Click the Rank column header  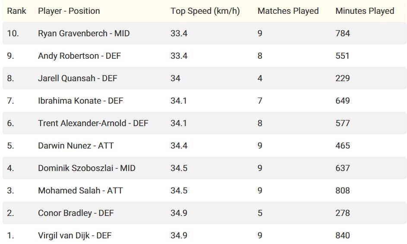pyautogui.click(x=16, y=11)
